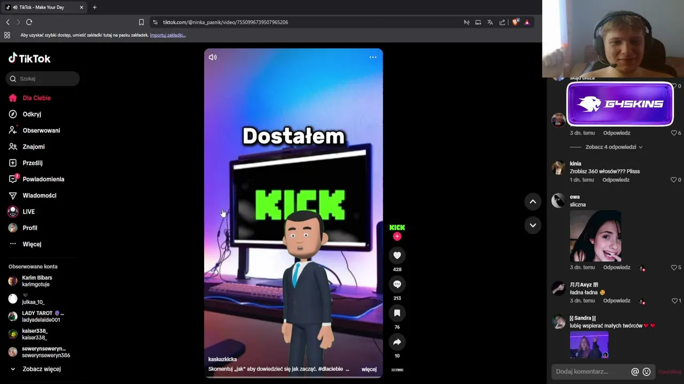Like the video with the heart icon
Screen dimensions: 684x384
[x=397, y=255]
